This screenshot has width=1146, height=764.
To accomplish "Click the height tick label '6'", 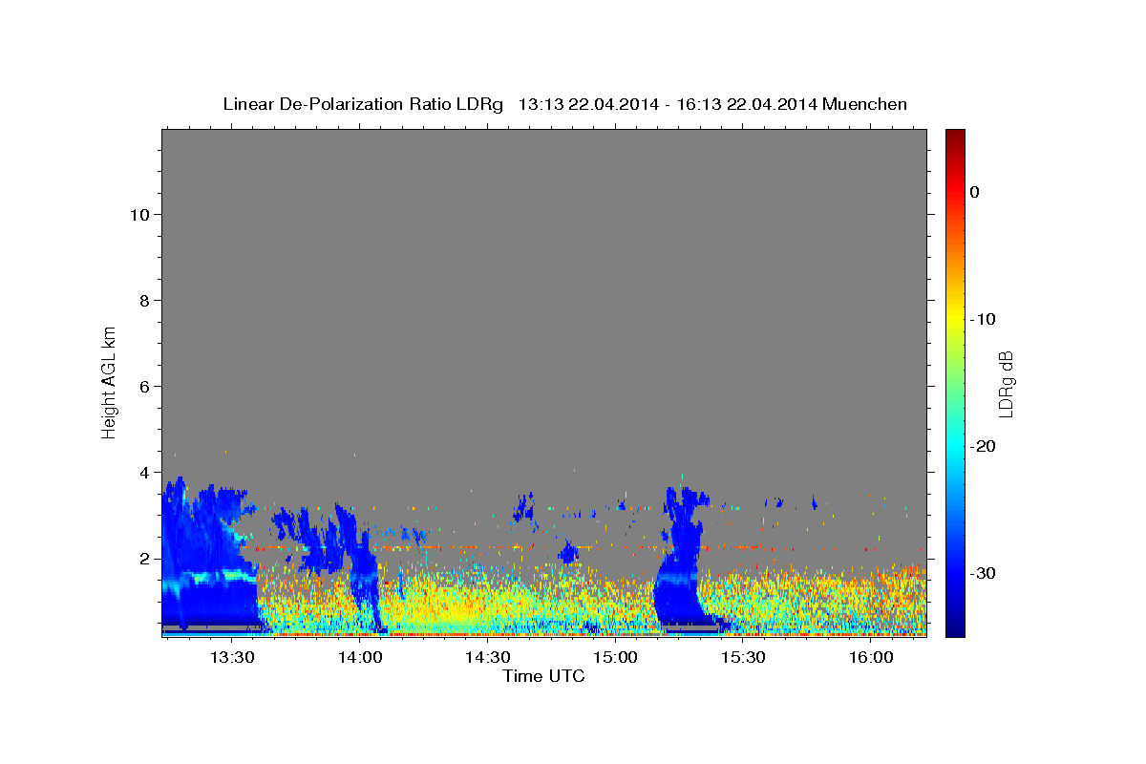I will point(144,386).
